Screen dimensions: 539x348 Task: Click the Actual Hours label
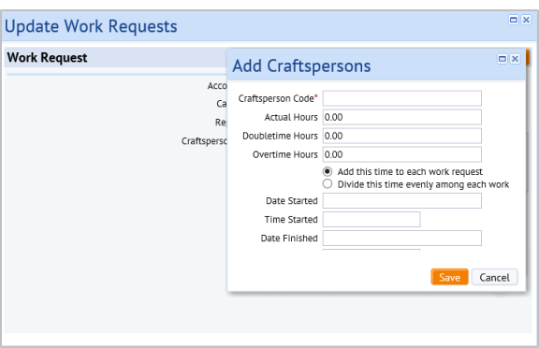(291, 117)
